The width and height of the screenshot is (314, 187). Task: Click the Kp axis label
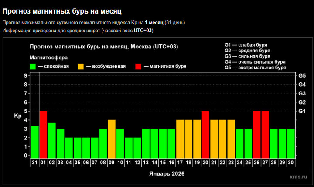tap(18, 116)
